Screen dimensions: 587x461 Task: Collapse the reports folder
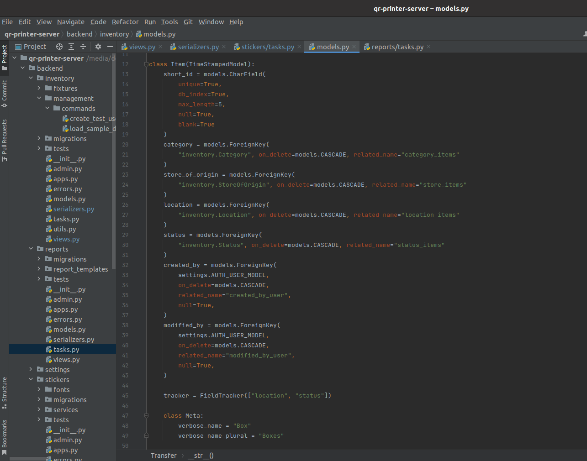coord(31,249)
